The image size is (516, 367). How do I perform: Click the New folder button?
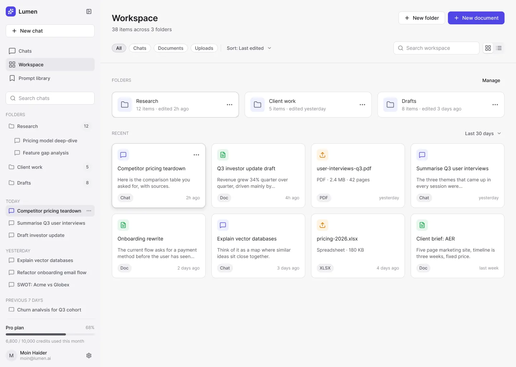(422, 18)
